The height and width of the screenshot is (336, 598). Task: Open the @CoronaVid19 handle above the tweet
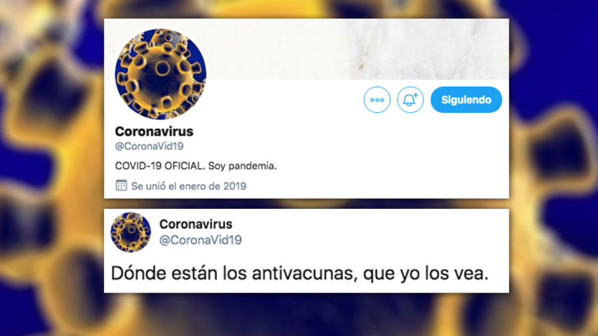[200, 240]
